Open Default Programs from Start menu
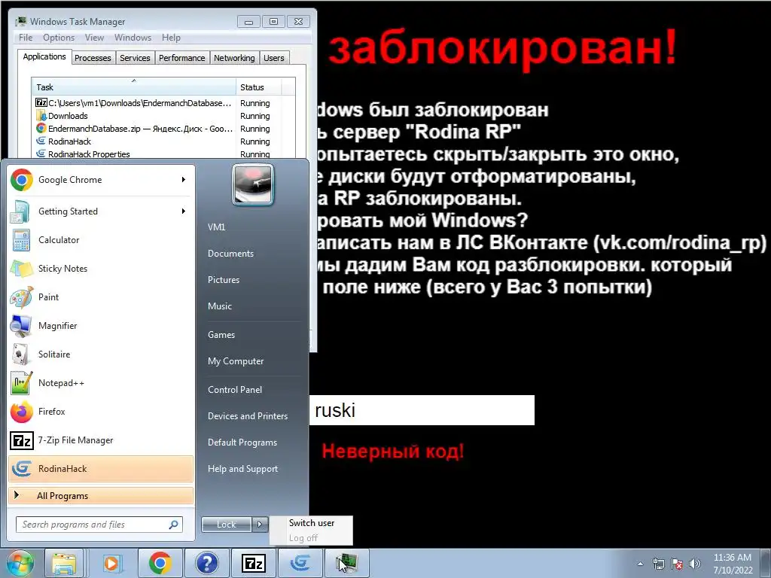This screenshot has width=771, height=578. coord(242,443)
